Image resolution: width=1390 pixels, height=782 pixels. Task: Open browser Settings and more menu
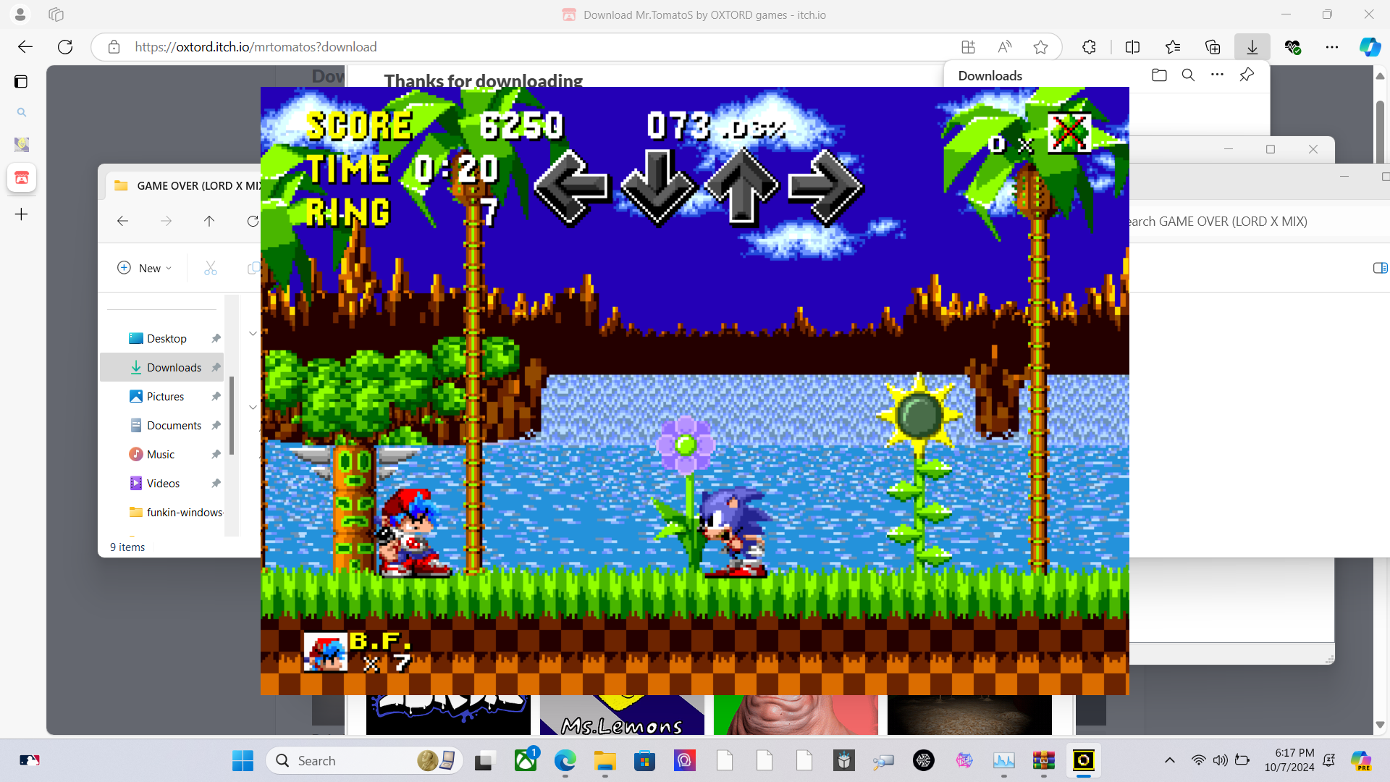1332,47
